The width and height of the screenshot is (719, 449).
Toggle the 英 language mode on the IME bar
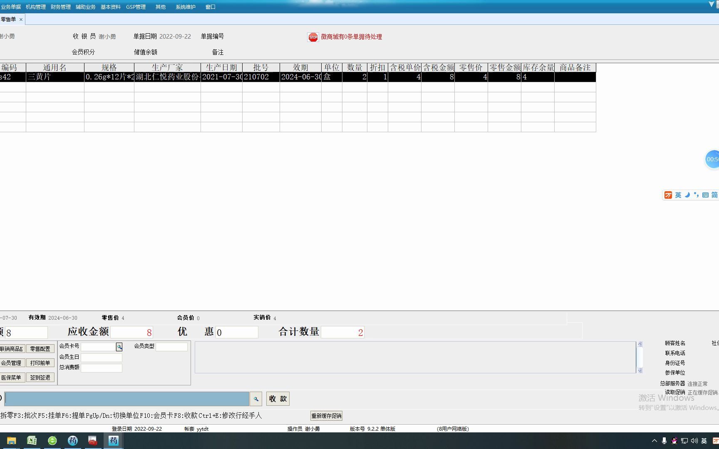(678, 195)
